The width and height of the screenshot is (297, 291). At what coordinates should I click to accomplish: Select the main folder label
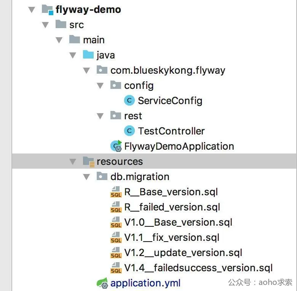point(94,40)
